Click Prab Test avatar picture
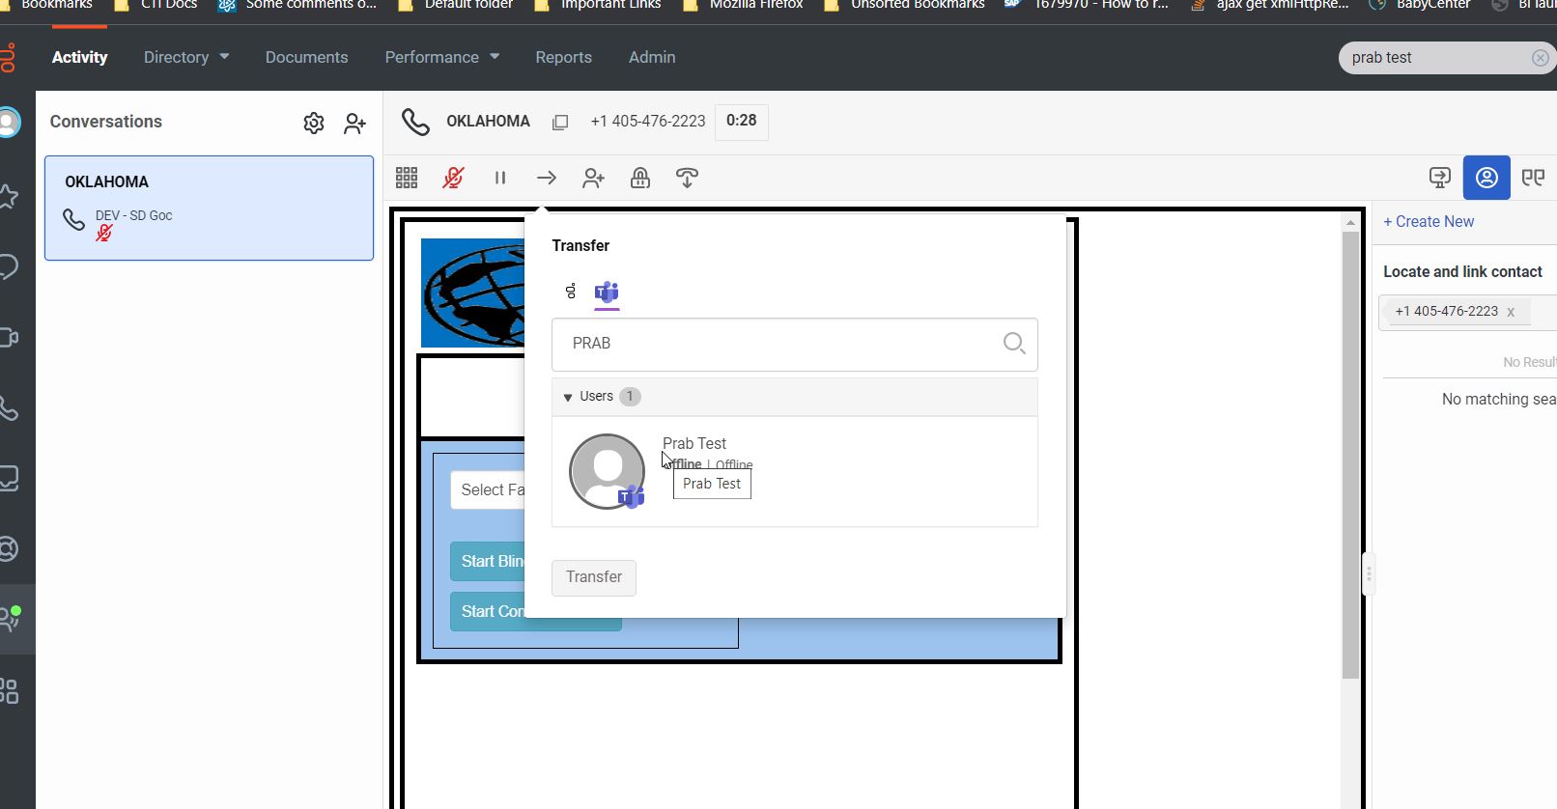 coord(608,471)
